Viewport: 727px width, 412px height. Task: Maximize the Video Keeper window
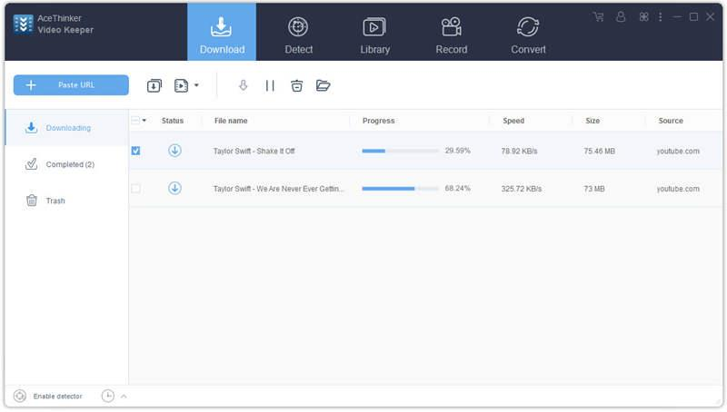point(693,17)
